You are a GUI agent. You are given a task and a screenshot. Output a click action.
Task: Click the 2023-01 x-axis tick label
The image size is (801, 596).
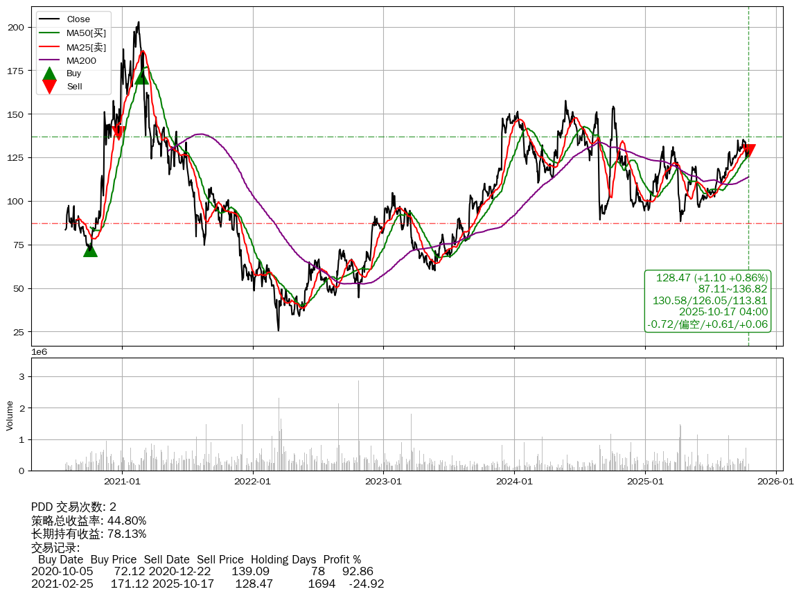coord(384,481)
